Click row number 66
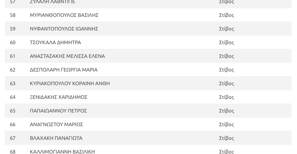This screenshot has height=154, width=297. coord(13,124)
